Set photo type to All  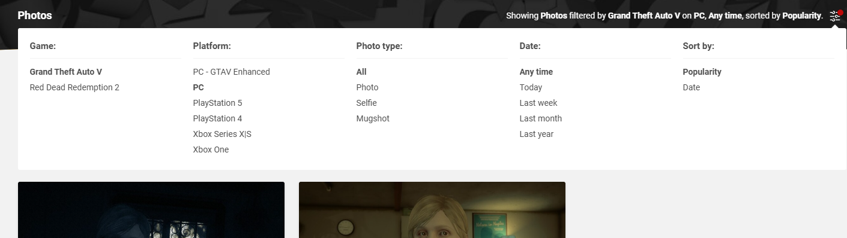[x=361, y=72]
